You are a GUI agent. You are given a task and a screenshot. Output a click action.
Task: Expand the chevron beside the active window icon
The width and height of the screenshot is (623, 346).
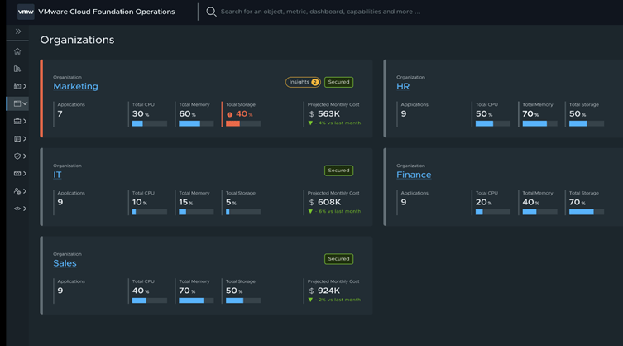click(26, 104)
